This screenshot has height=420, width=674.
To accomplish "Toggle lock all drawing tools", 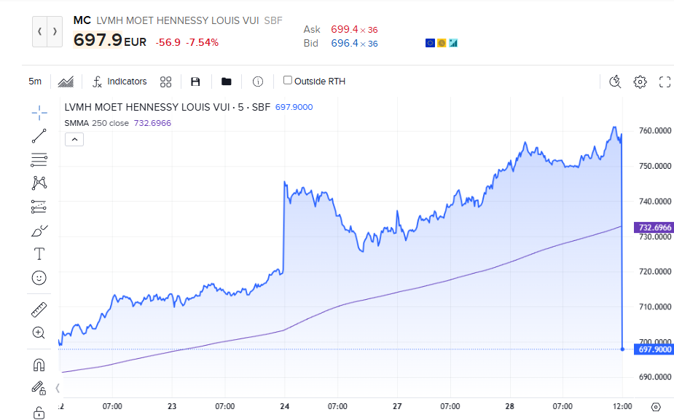I will (x=39, y=413).
